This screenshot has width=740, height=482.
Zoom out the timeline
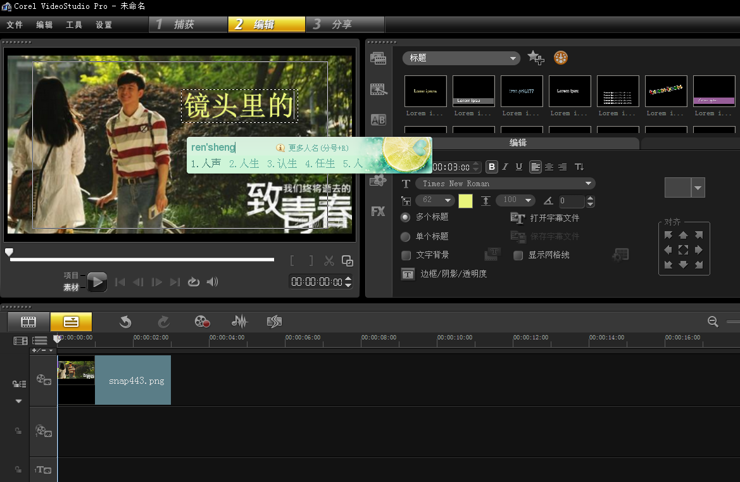(713, 322)
